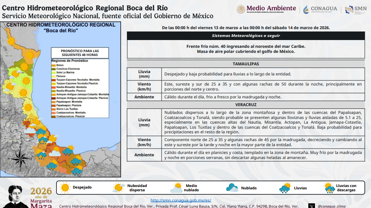Click the Lluvias rain cloud icon
The image size is (371, 208).
(285, 188)
